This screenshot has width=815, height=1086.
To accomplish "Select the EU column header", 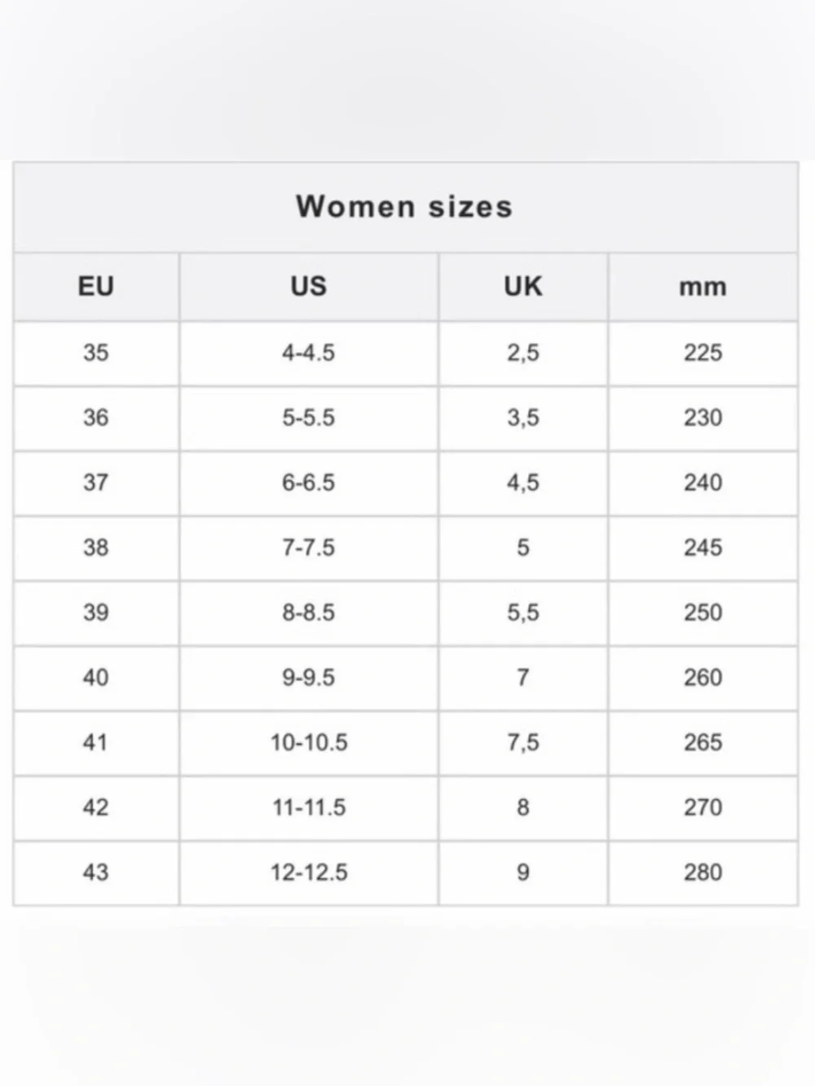I will [x=96, y=287].
